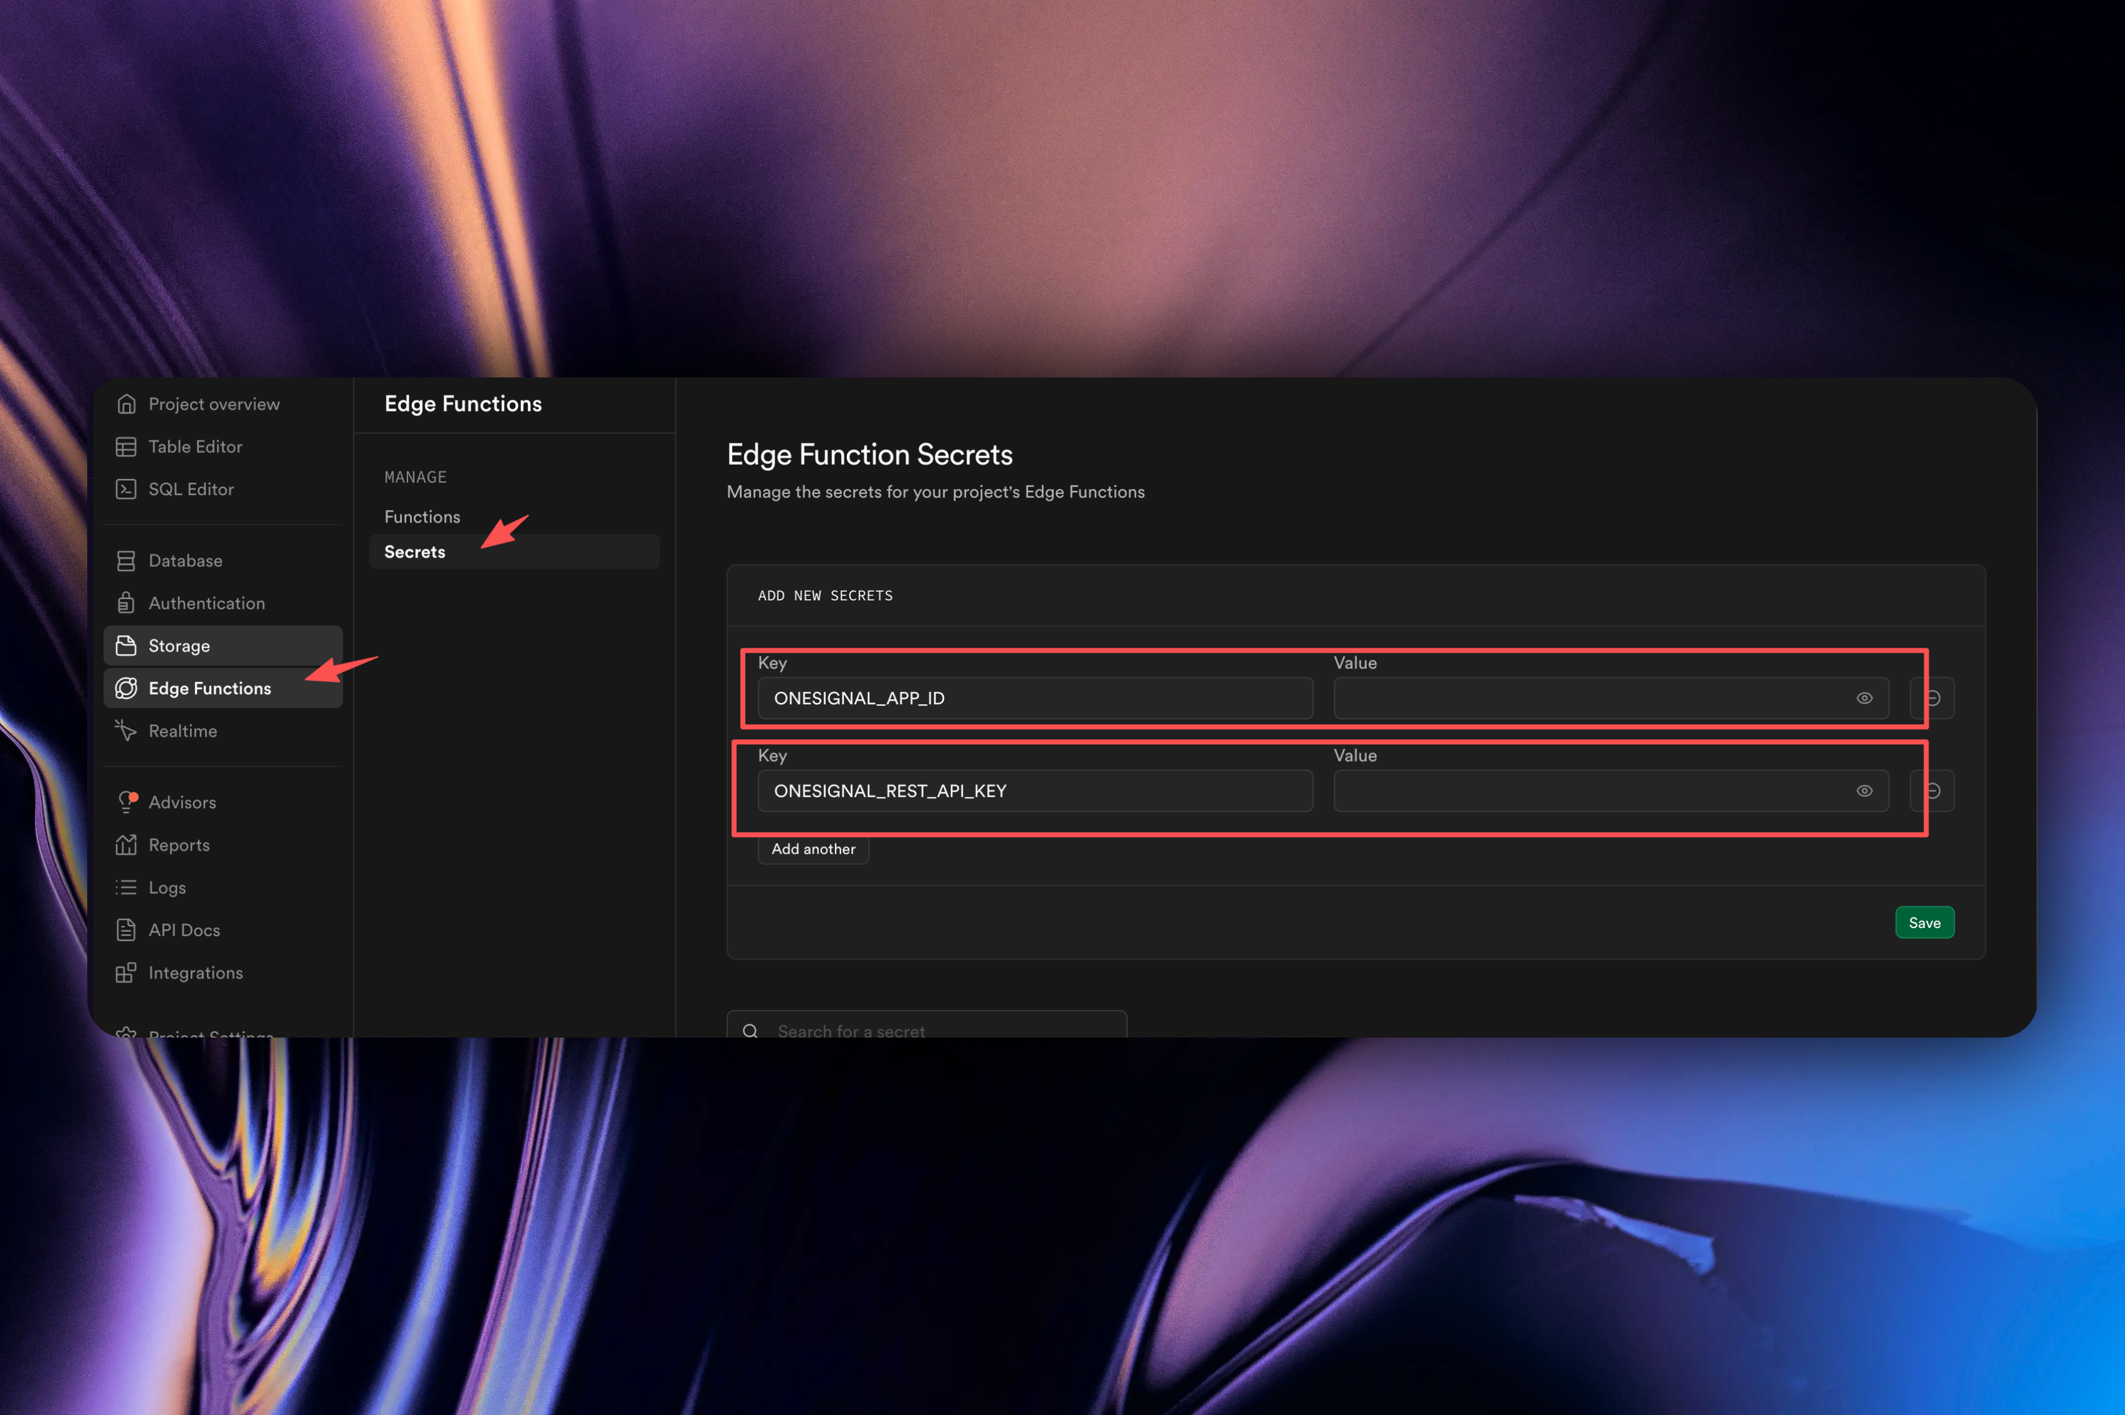
Task: Click the Storage icon in sidebar
Action: click(x=127, y=646)
